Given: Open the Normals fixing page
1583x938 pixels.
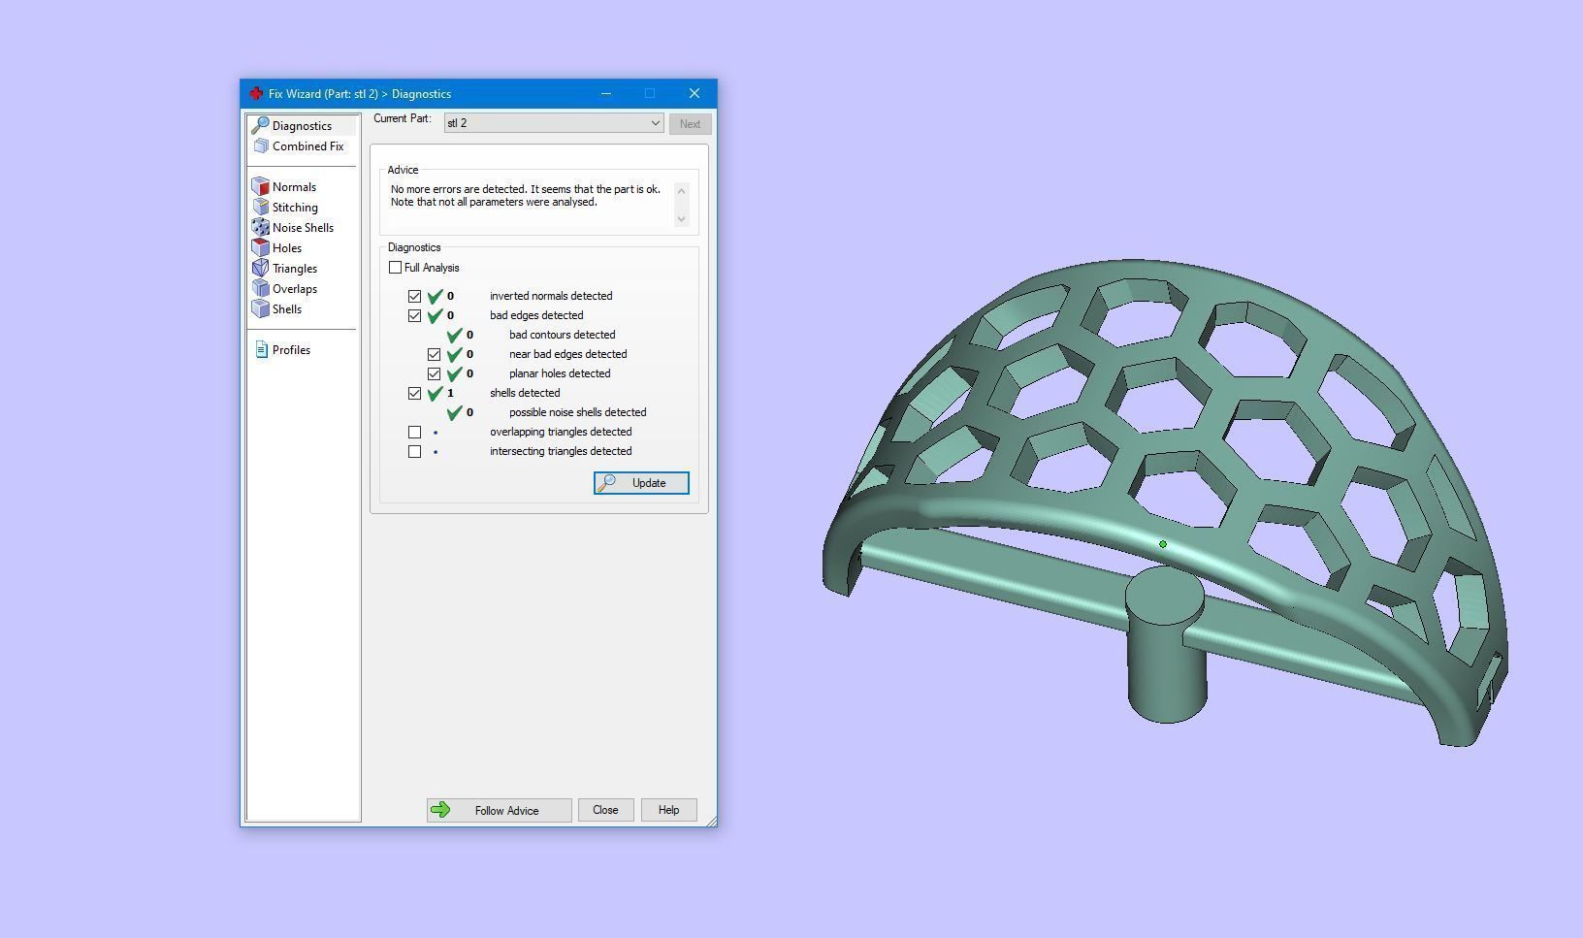Looking at the screenshot, I should pyautogui.click(x=294, y=187).
